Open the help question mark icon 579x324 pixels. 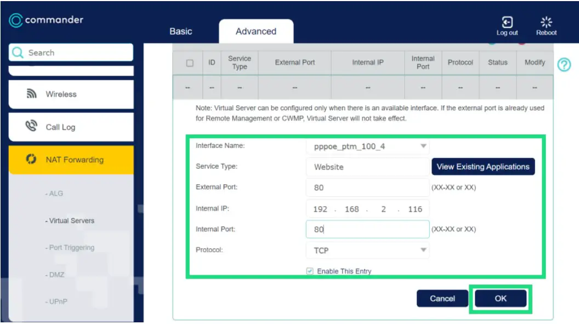(564, 65)
